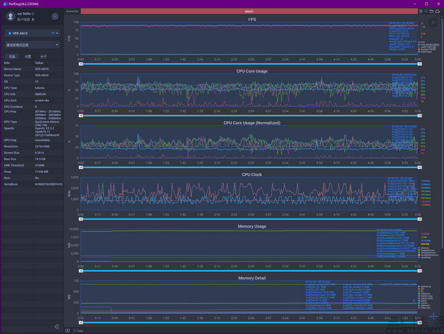
Task: Click the GPU Freq value unavailable
Action: point(42,140)
